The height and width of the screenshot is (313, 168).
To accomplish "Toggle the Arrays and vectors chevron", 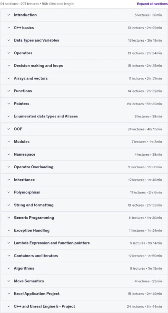I will tap(8, 78).
